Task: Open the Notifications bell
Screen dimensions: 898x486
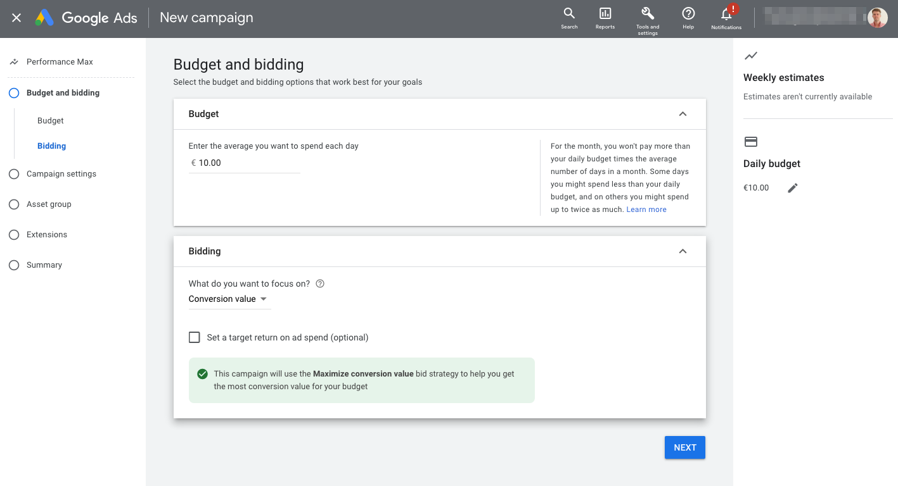Action: 726,18
